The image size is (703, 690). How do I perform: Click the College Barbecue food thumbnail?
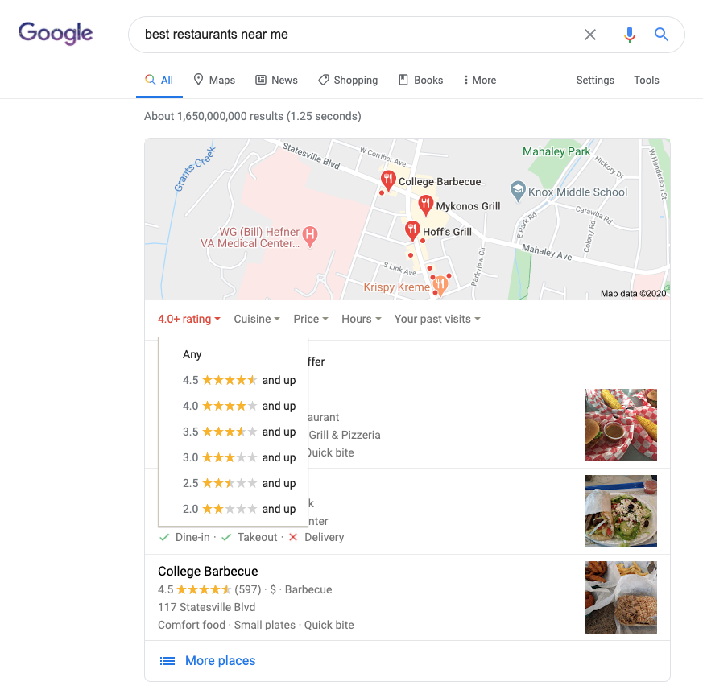621,597
